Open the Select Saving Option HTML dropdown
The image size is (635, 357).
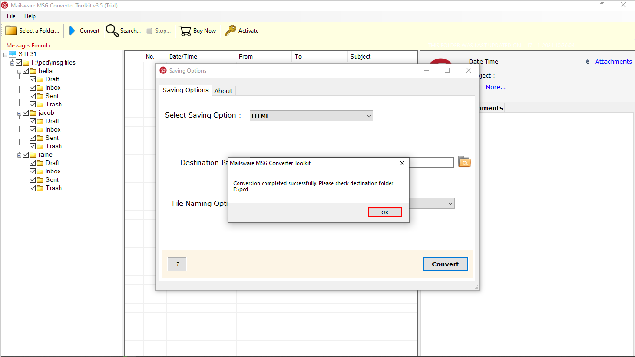pos(311,116)
